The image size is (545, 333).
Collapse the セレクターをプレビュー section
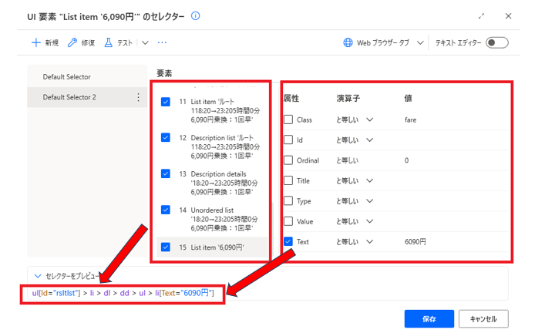pyautogui.click(x=38, y=276)
